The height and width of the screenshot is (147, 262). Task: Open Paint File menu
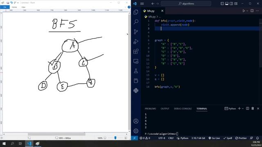point(5,7)
